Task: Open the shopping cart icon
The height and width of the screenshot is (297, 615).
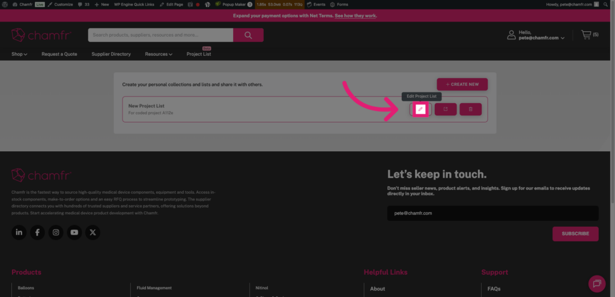Action: tap(586, 35)
